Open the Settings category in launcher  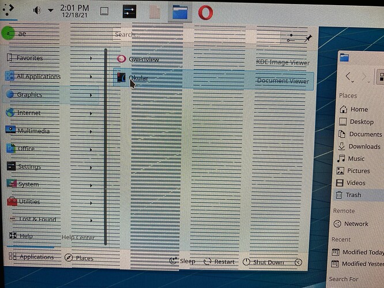[50, 166]
